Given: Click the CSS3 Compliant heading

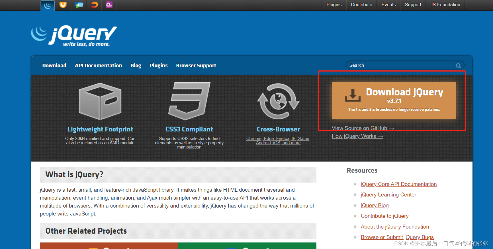Looking at the screenshot, I should point(189,129).
